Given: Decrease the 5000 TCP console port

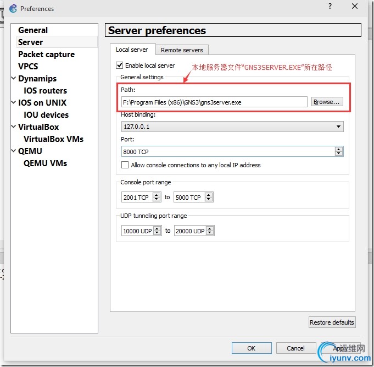Looking at the screenshot, I should click(x=209, y=200).
